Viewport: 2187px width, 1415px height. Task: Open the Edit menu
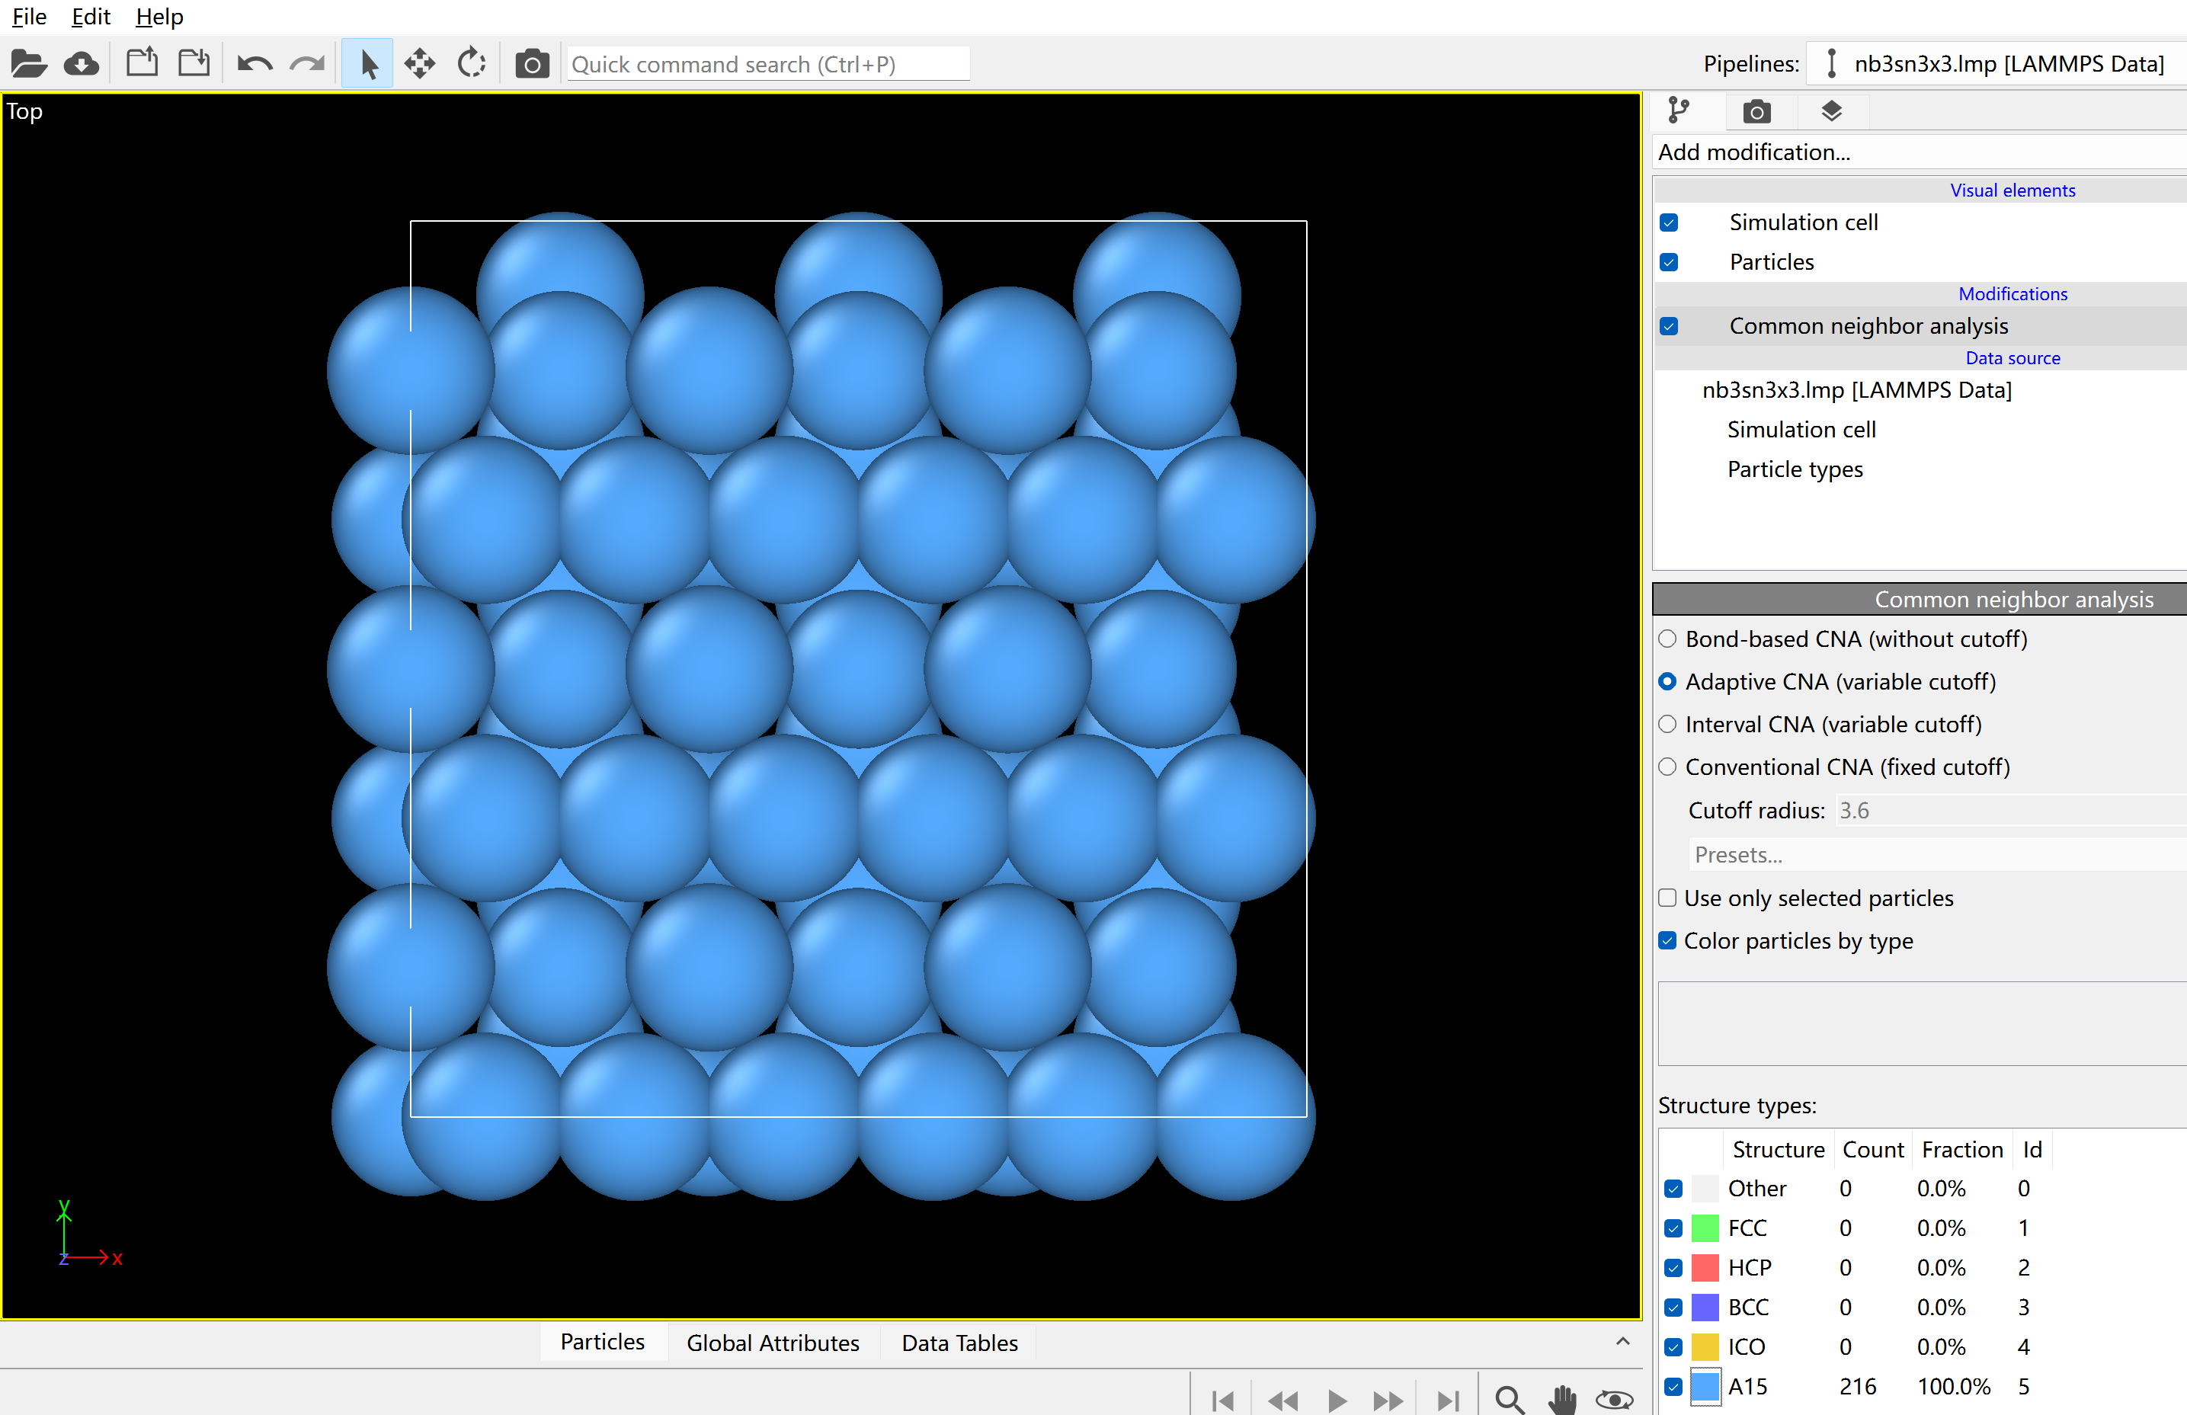pos(90,17)
